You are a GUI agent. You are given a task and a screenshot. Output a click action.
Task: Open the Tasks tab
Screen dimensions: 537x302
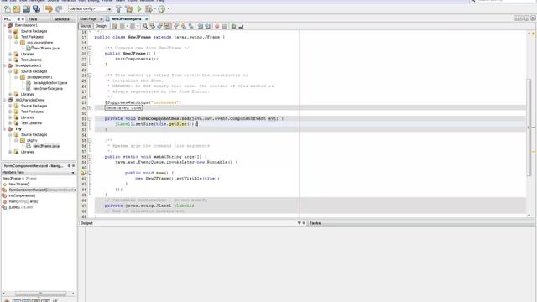(315, 223)
